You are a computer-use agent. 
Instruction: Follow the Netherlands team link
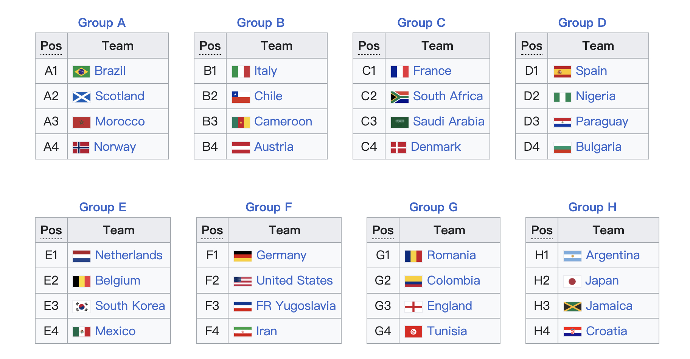(129, 255)
